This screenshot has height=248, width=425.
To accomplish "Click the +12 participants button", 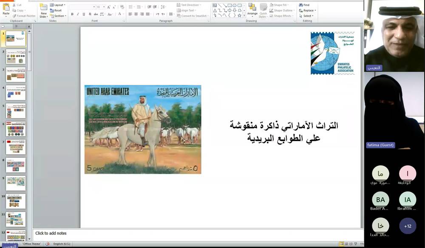I will pos(408,226).
